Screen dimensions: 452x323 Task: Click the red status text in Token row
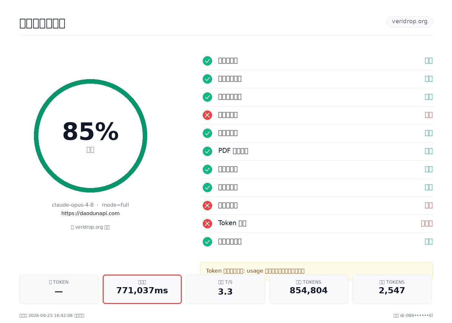[427, 224]
